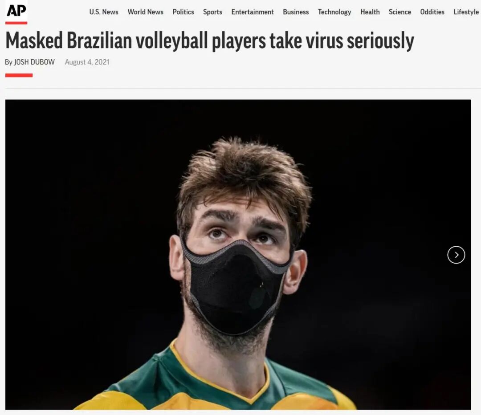Open the U.S. News section
Viewport: 481px width, 415px height.
point(104,12)
